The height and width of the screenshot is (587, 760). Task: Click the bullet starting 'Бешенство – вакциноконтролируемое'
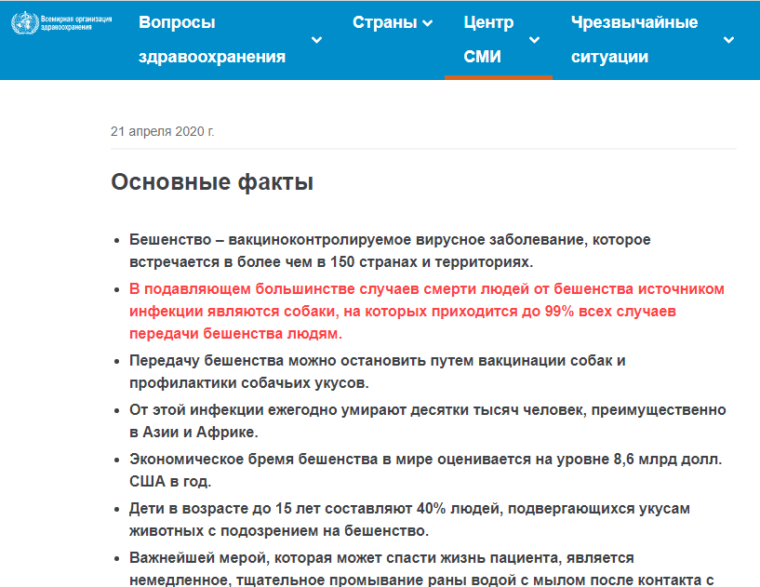click(390, 251)
